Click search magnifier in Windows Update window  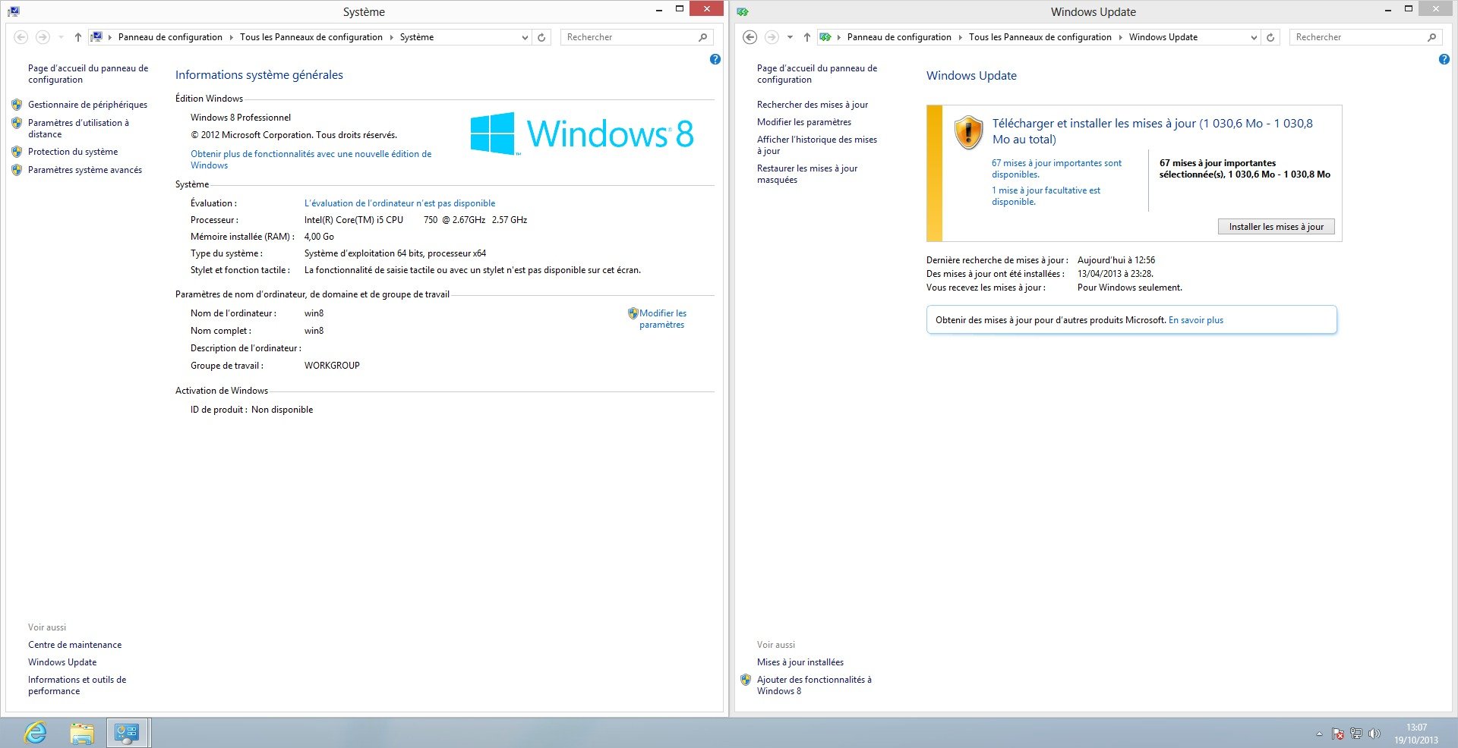point(1431,37)
